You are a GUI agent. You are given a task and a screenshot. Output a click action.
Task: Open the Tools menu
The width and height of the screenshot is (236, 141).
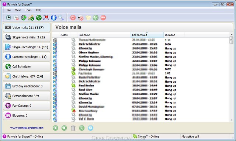(x=28, y=10)
